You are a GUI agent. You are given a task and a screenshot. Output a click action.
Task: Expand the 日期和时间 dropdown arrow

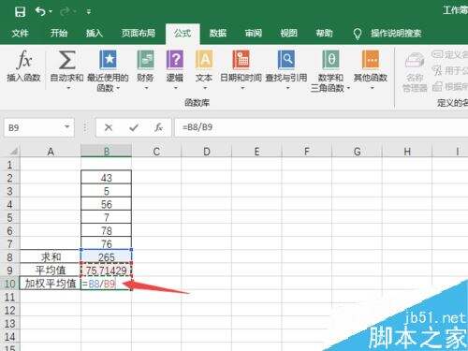[x=242, y=88]
